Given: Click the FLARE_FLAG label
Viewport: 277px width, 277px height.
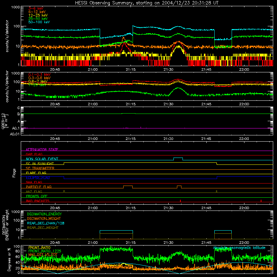Looking at the screenshot, I should pyautogui.click(x=36, y=173).
